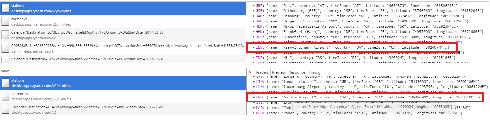Click file icon of lower stations request
This screenshot has height=120, width=490.
(5, 83)
